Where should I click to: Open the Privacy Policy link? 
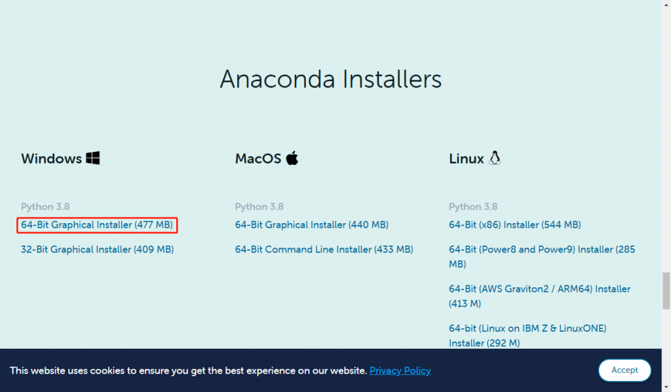click(x=400, y=370)
